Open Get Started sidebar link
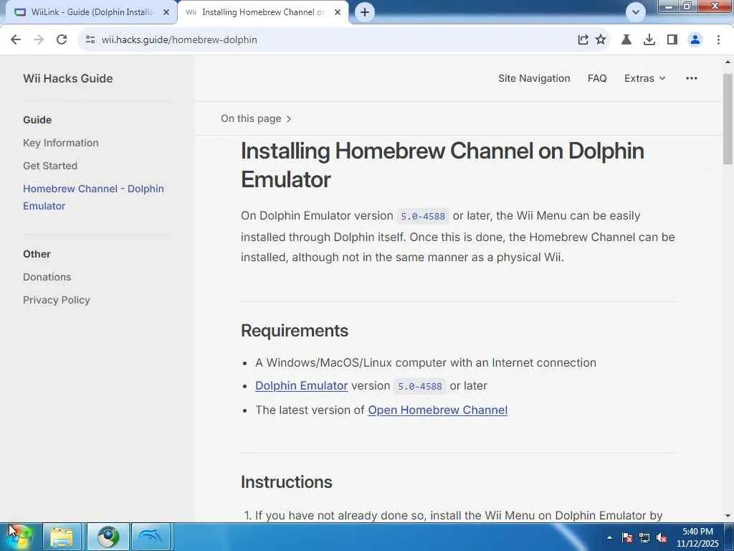The height and width of the screenshot is (551, 734). click(x=50, y=166)
